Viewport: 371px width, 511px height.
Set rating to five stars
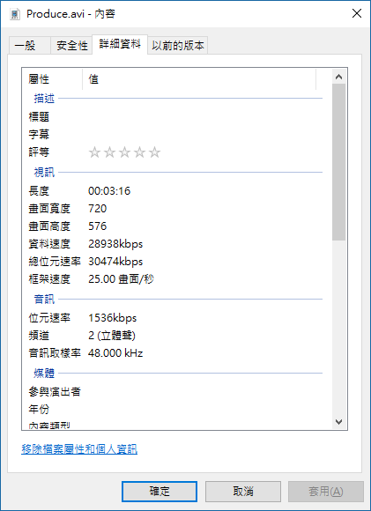[x=154, y=152]
